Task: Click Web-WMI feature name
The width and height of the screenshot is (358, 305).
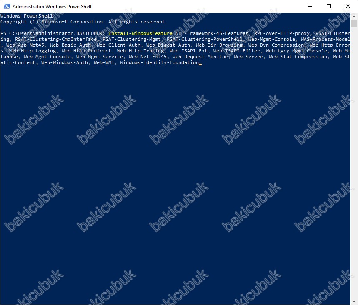Action: tap(104, 62)
